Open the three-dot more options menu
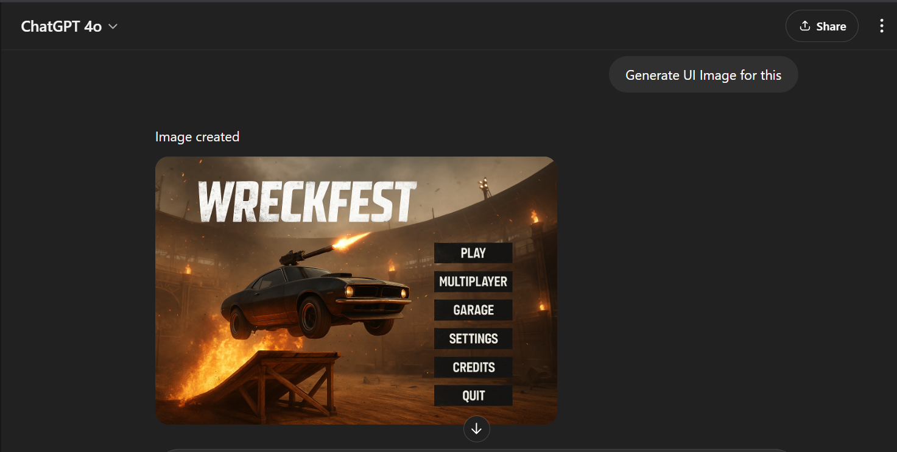The image size is (897, 452). coord(881,26)
